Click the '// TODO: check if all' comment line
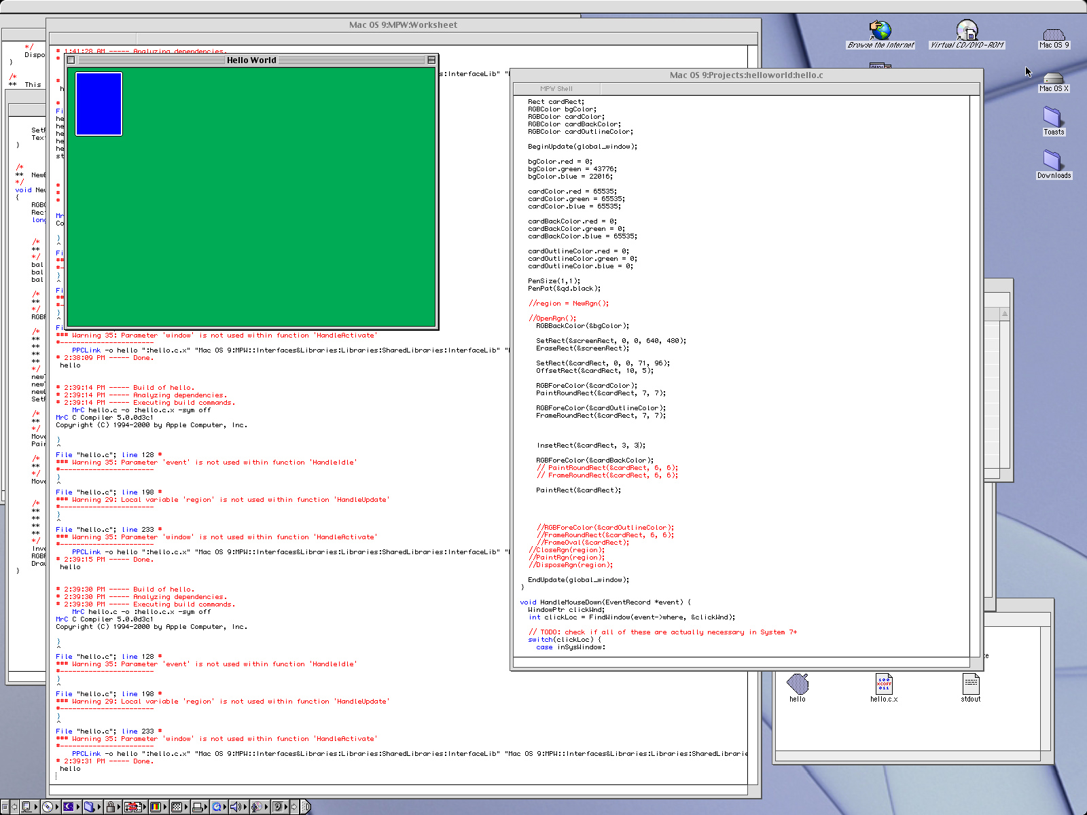Screen dimensions: 1087x815 [662, 632]
